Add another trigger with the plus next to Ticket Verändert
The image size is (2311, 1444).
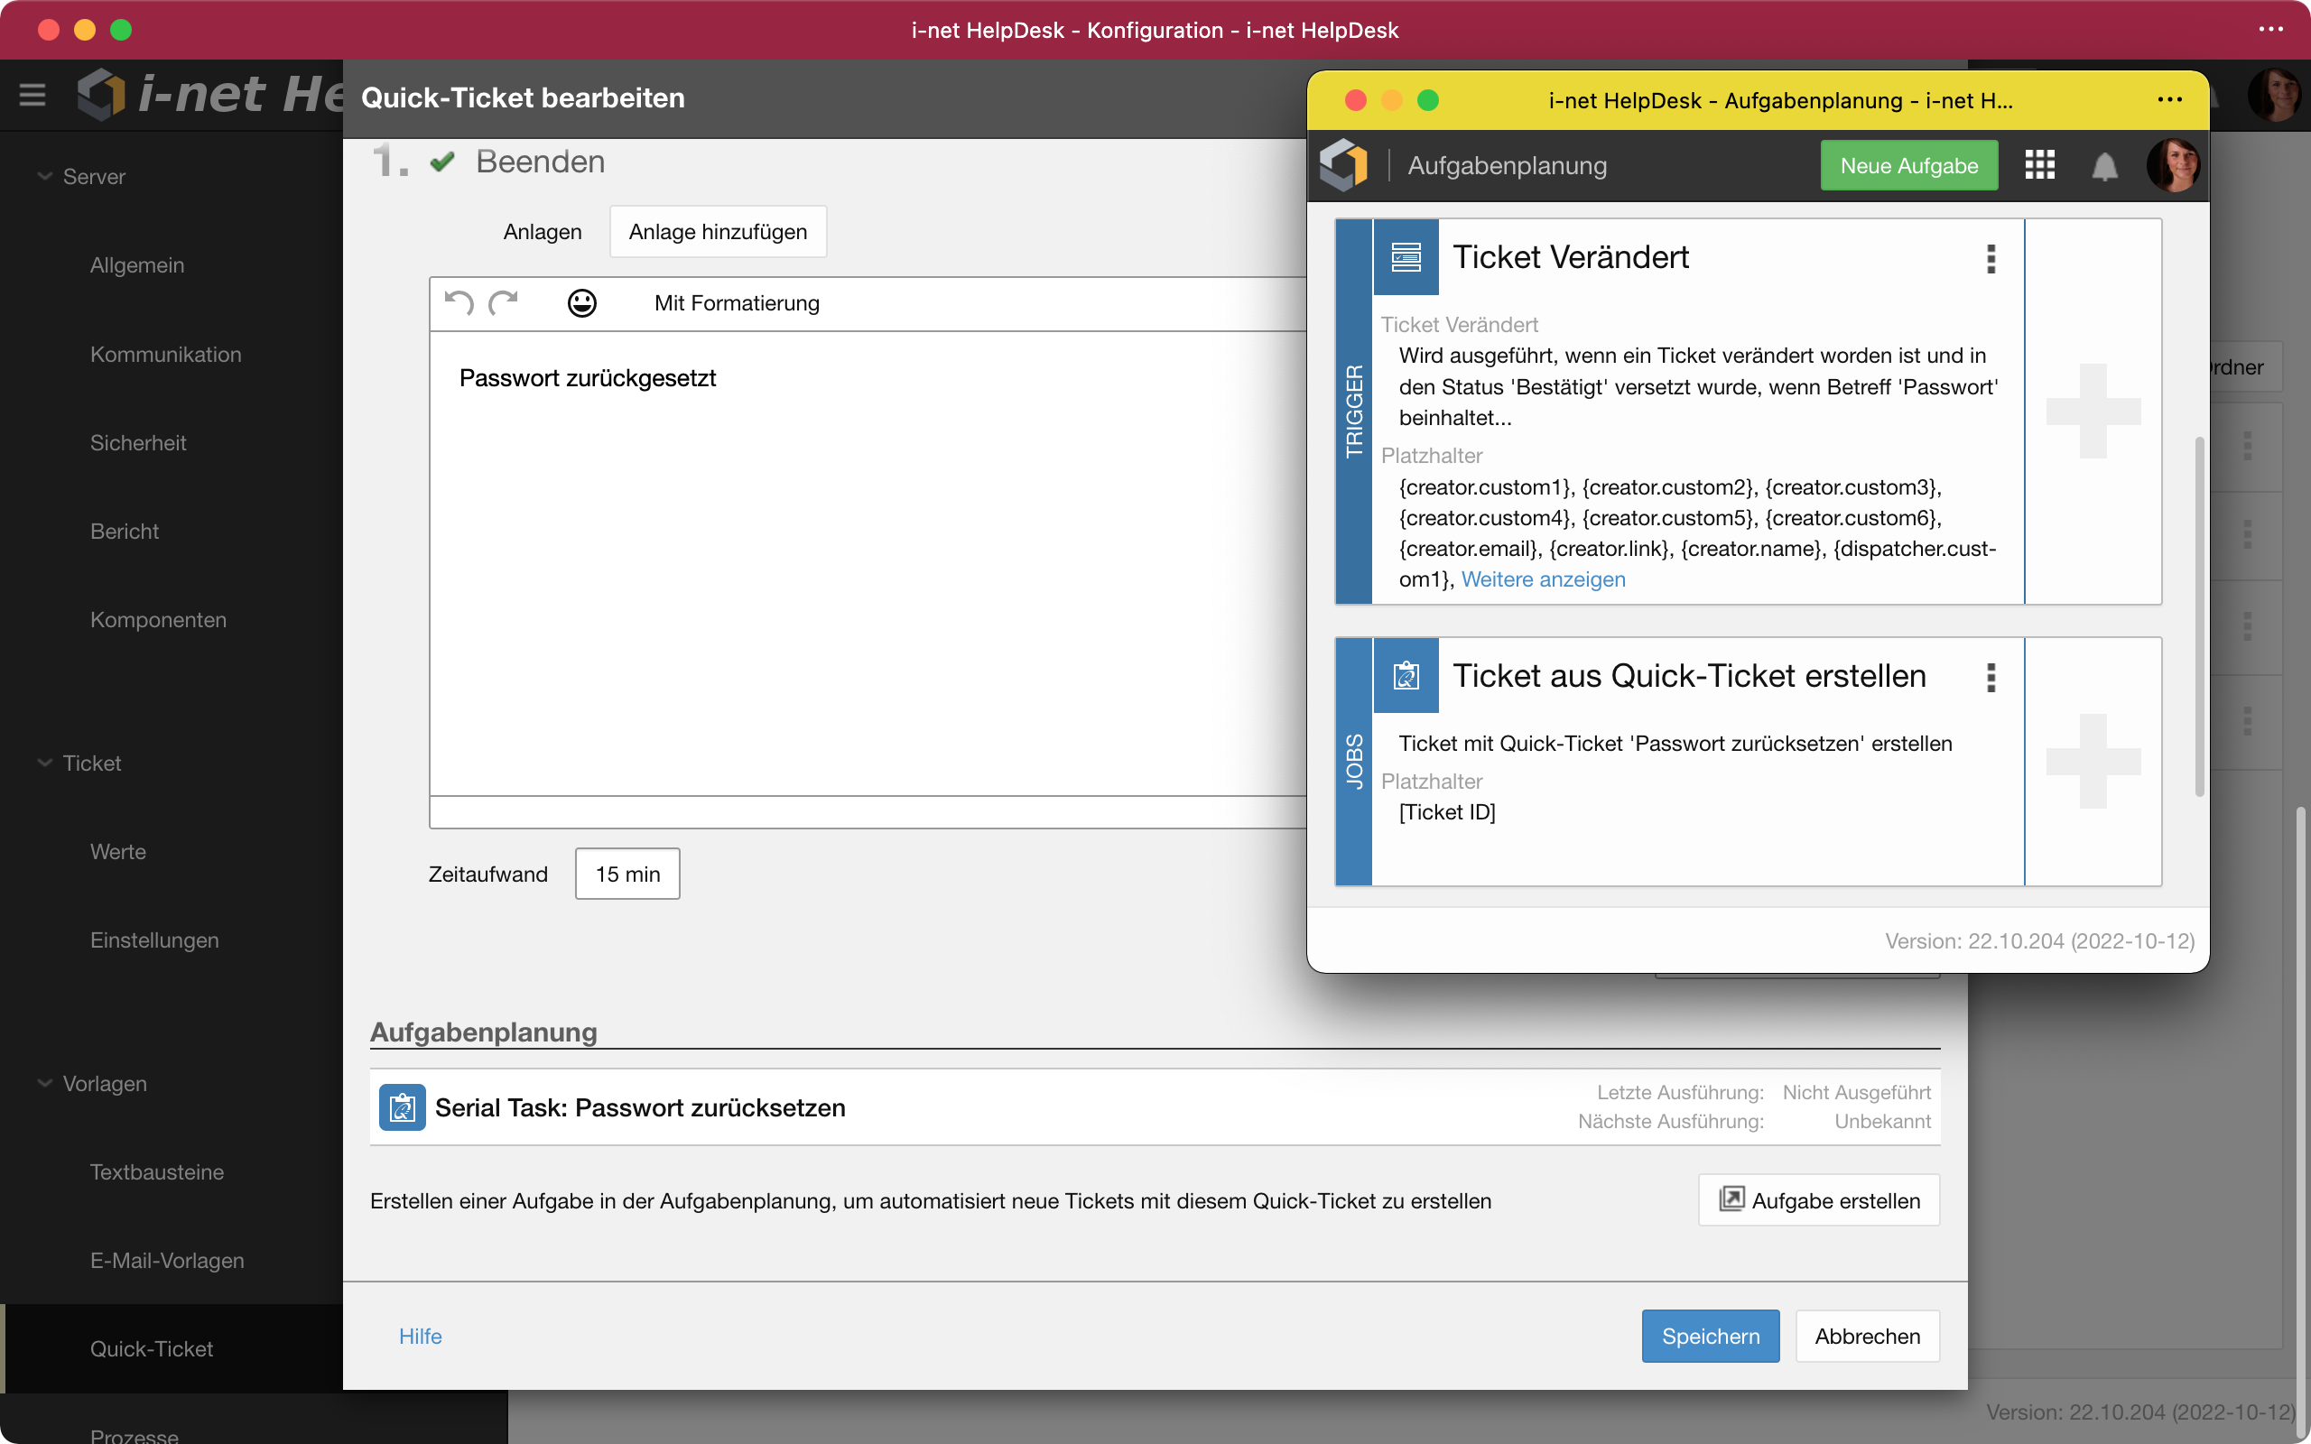click(2093, 411)
